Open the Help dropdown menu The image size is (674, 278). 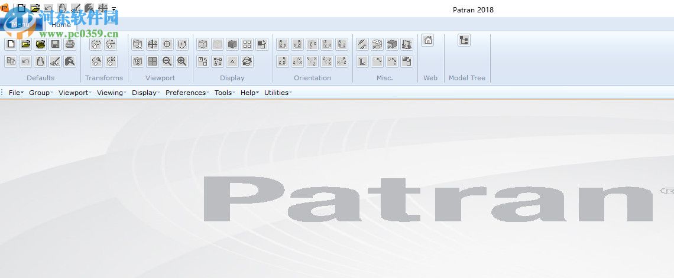click(249, 93)
